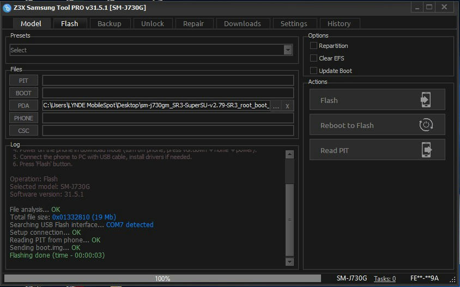Click the PIT file button

[x=23, y=80]
